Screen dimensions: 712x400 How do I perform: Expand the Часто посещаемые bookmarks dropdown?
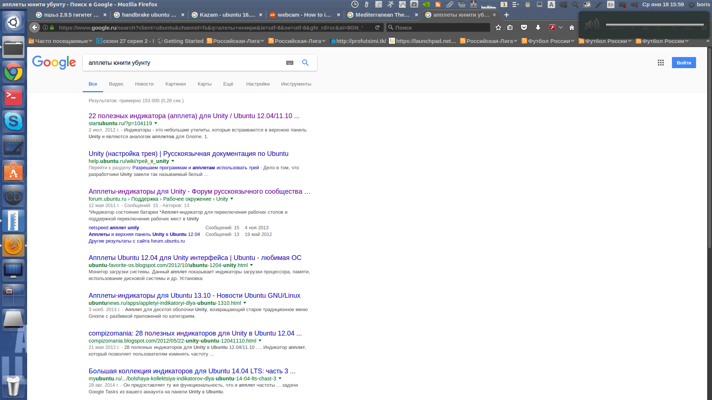pyautogui.click(x=61, y=41)
